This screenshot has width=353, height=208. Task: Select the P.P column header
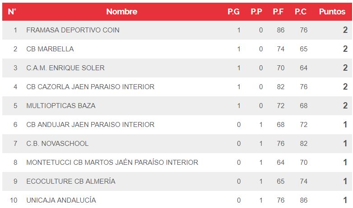tap(256, 12)
